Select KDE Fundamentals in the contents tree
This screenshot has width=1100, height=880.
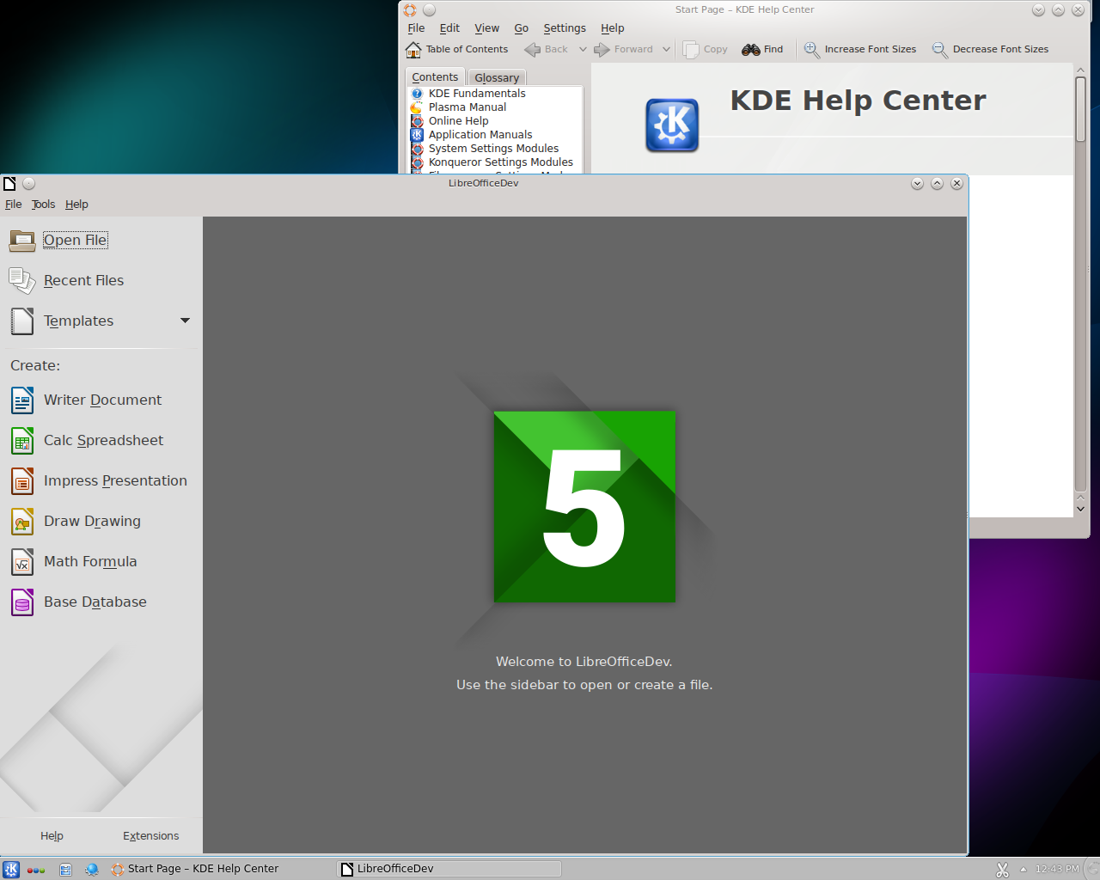[x=477, y=94]
